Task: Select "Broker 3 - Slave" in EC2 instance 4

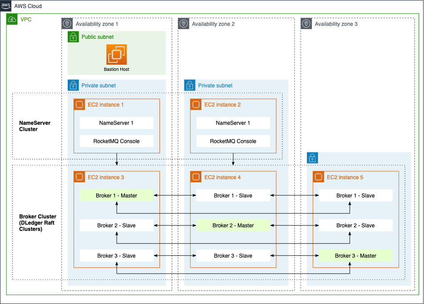Action: (233, 256)
